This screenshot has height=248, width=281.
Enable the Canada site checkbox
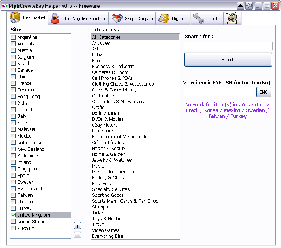[13, 70]
